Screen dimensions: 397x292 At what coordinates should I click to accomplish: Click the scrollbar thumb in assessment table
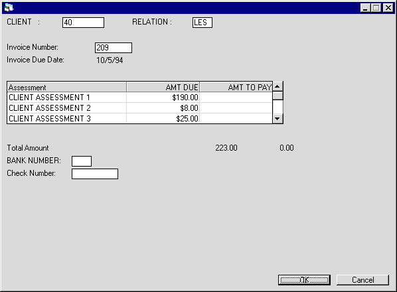tap(278, 96)
